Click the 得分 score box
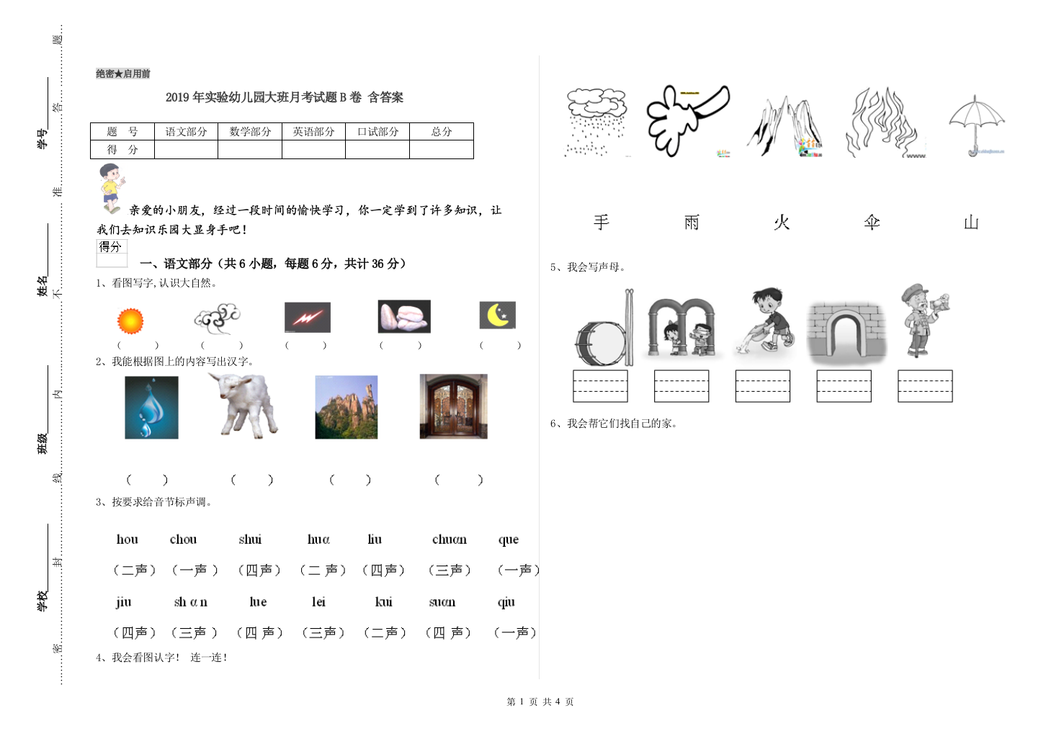 pyautogui.click(x=112, y=254)
